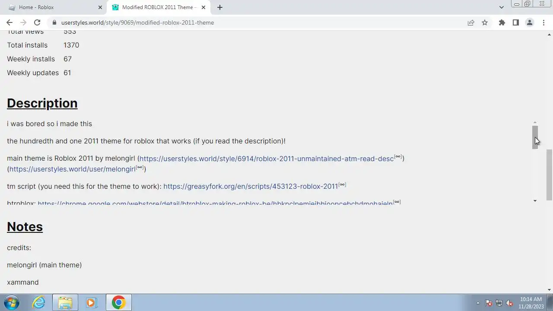The height and width of the screenshot is (311, 553).
Task: View site information lock icon
Action: click(x=54, y=22)
